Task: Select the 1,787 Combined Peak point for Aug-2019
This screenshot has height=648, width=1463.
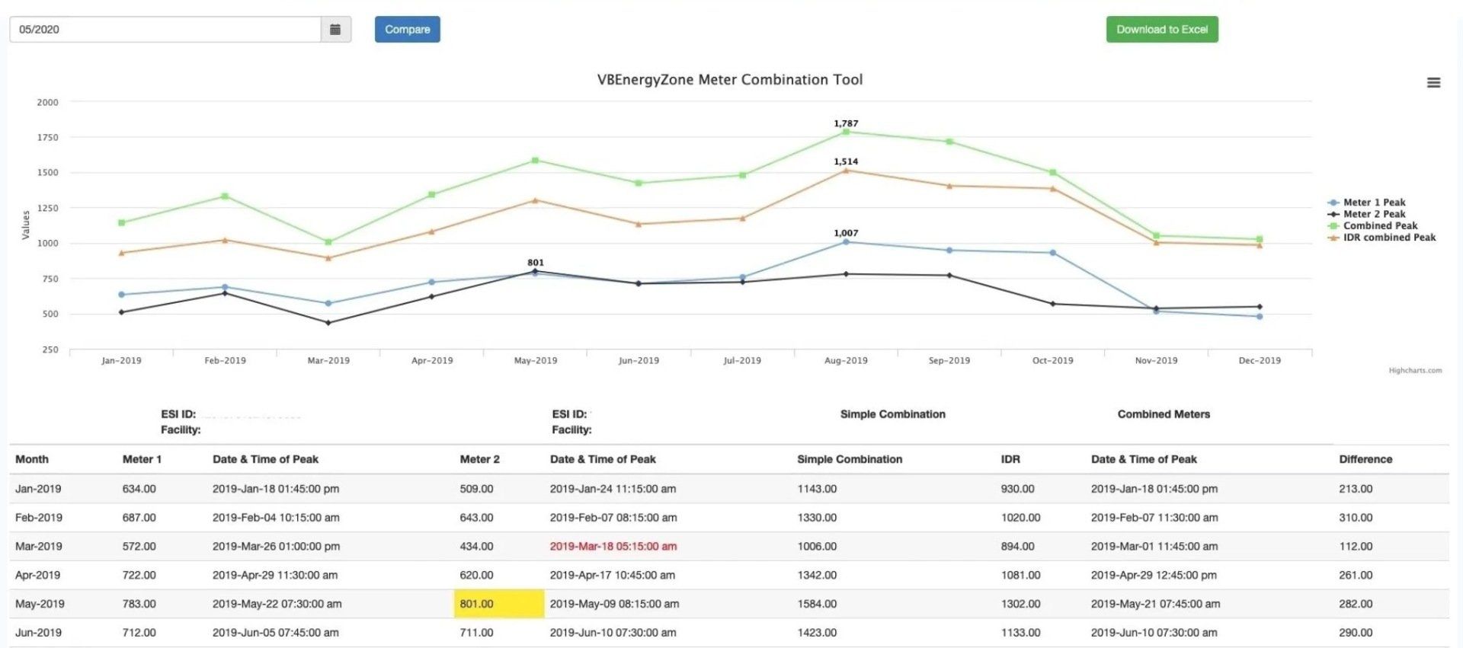Action: tap(846, 132)
